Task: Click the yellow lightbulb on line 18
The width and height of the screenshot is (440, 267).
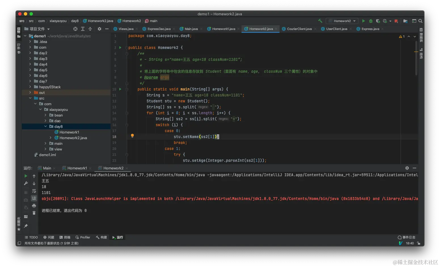Action: 132,136
